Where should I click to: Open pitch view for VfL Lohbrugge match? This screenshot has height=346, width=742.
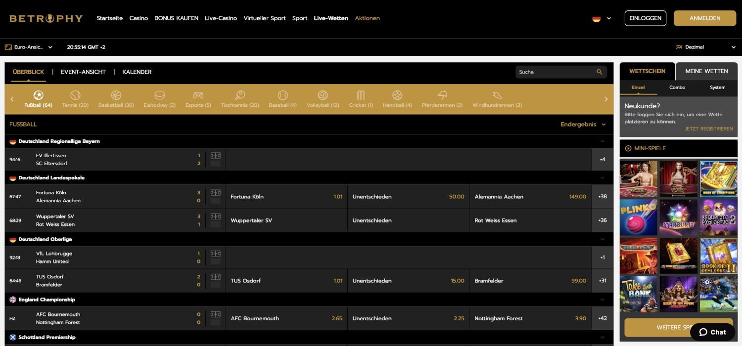point(215,253)
